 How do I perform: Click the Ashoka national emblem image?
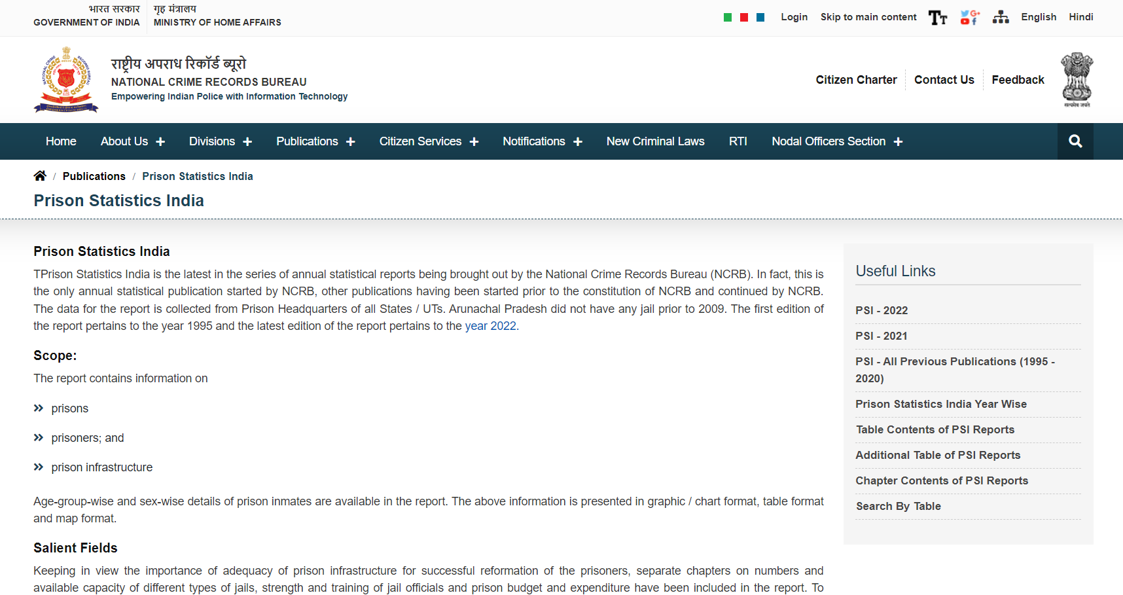coord(1077,80)
